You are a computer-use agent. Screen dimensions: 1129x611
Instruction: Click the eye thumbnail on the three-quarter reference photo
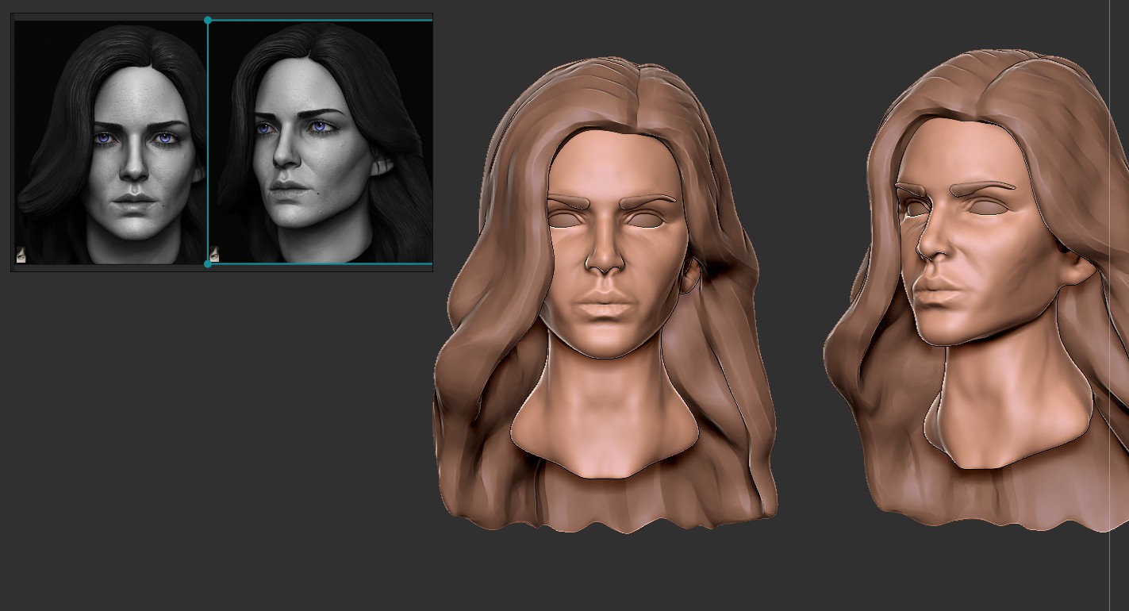pos(214,254)
